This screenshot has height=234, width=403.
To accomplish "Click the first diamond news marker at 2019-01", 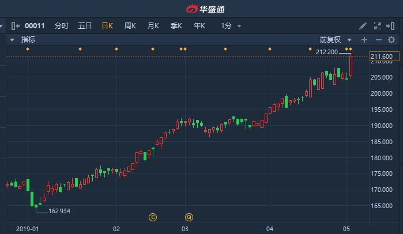I will (28, 49).
